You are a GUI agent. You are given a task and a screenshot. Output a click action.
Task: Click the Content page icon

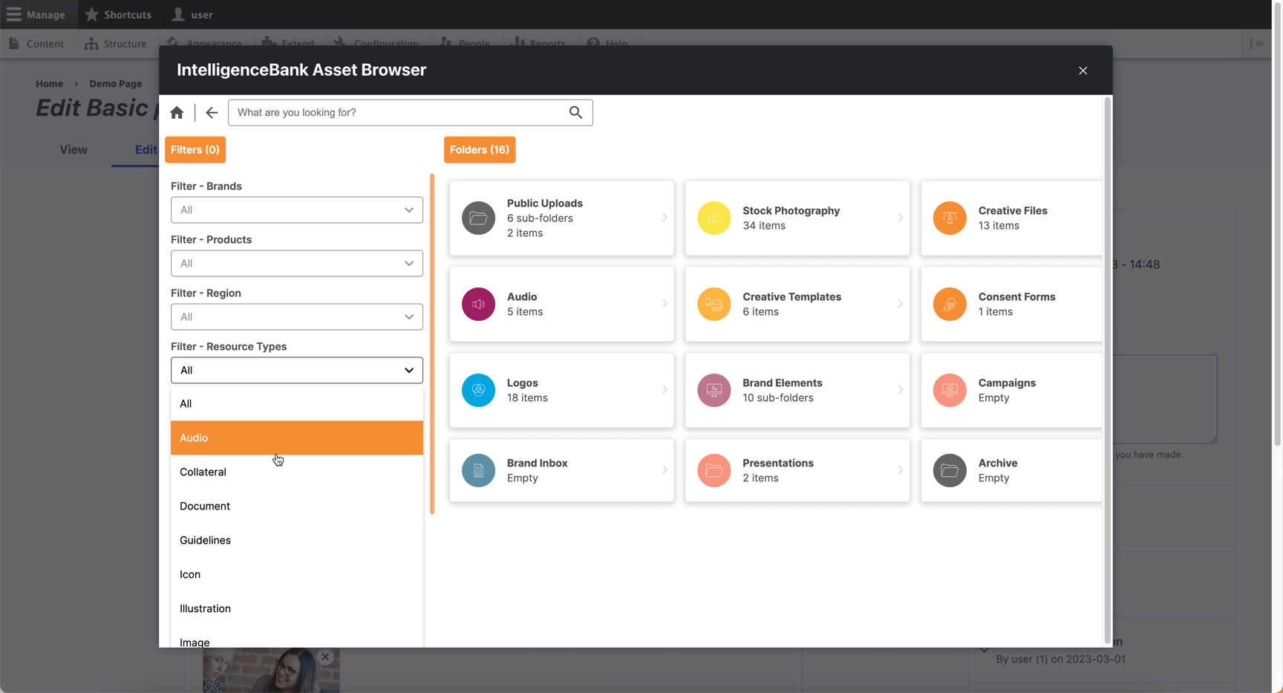[14, 44]
